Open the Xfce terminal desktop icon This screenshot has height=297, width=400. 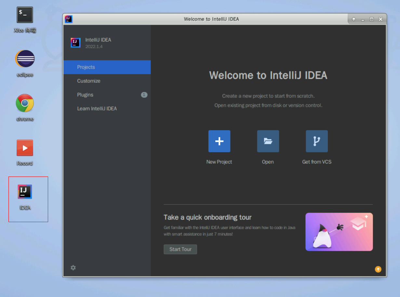tap(25, 15)
